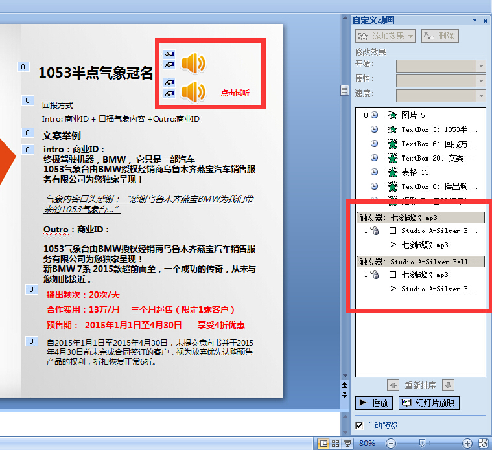The width and height of the screenshot is (492, 450).
Task: Move the animation up with the reorder up arrow
Action: [393, 385]
